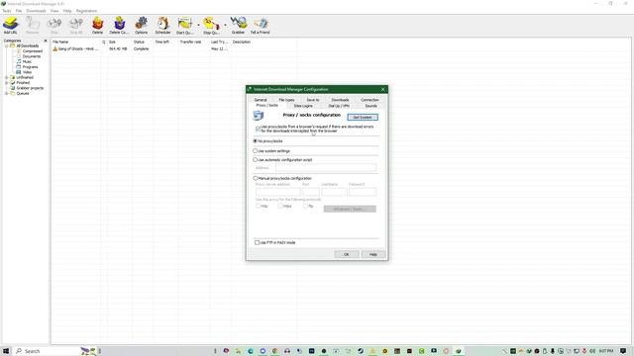Click the Proxy / socks configuration computer icon
Viewport: 634px width, 356px height.
[x=259, y=116]
